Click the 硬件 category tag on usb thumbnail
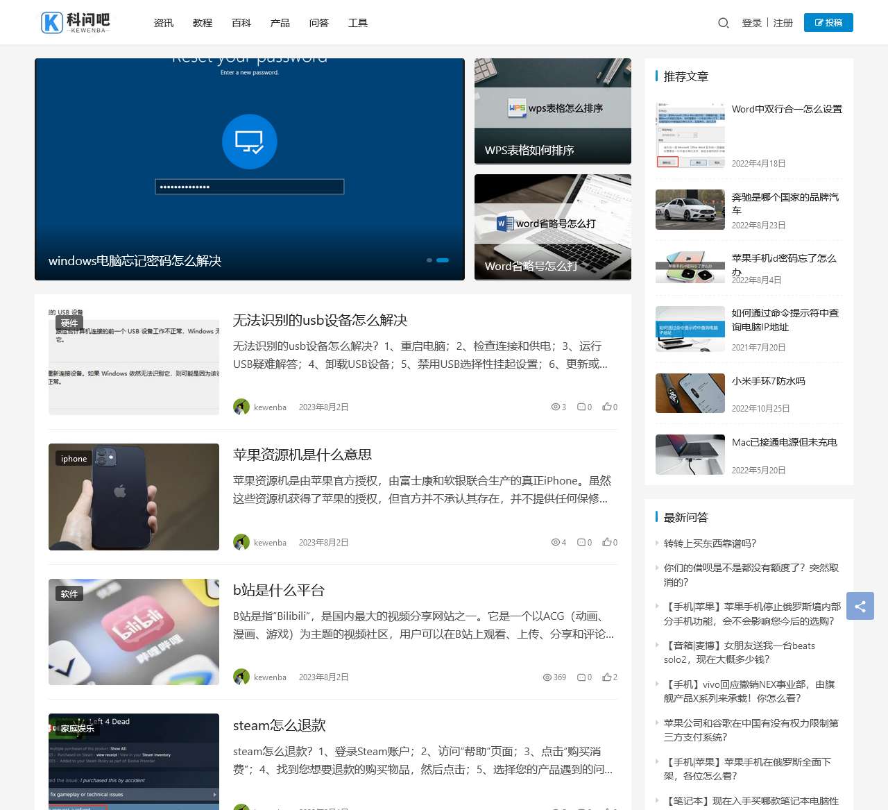The height and width of the screenshot is (810, 888). pyautogui.click(x=69, y=323)
